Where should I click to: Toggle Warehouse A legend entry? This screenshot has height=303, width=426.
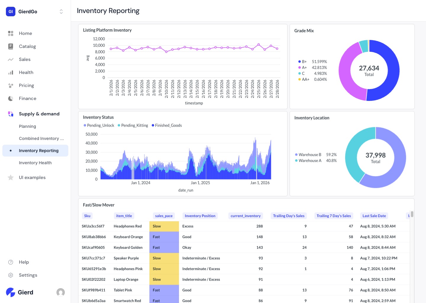[x=316, y=160]
